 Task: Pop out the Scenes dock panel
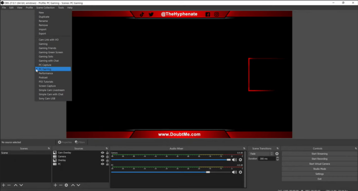(49, 148)
